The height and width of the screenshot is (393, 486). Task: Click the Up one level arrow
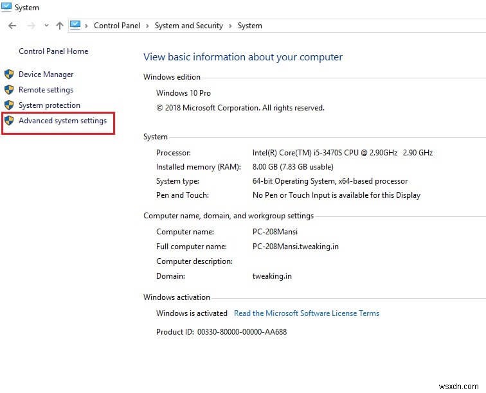point(60,26)
